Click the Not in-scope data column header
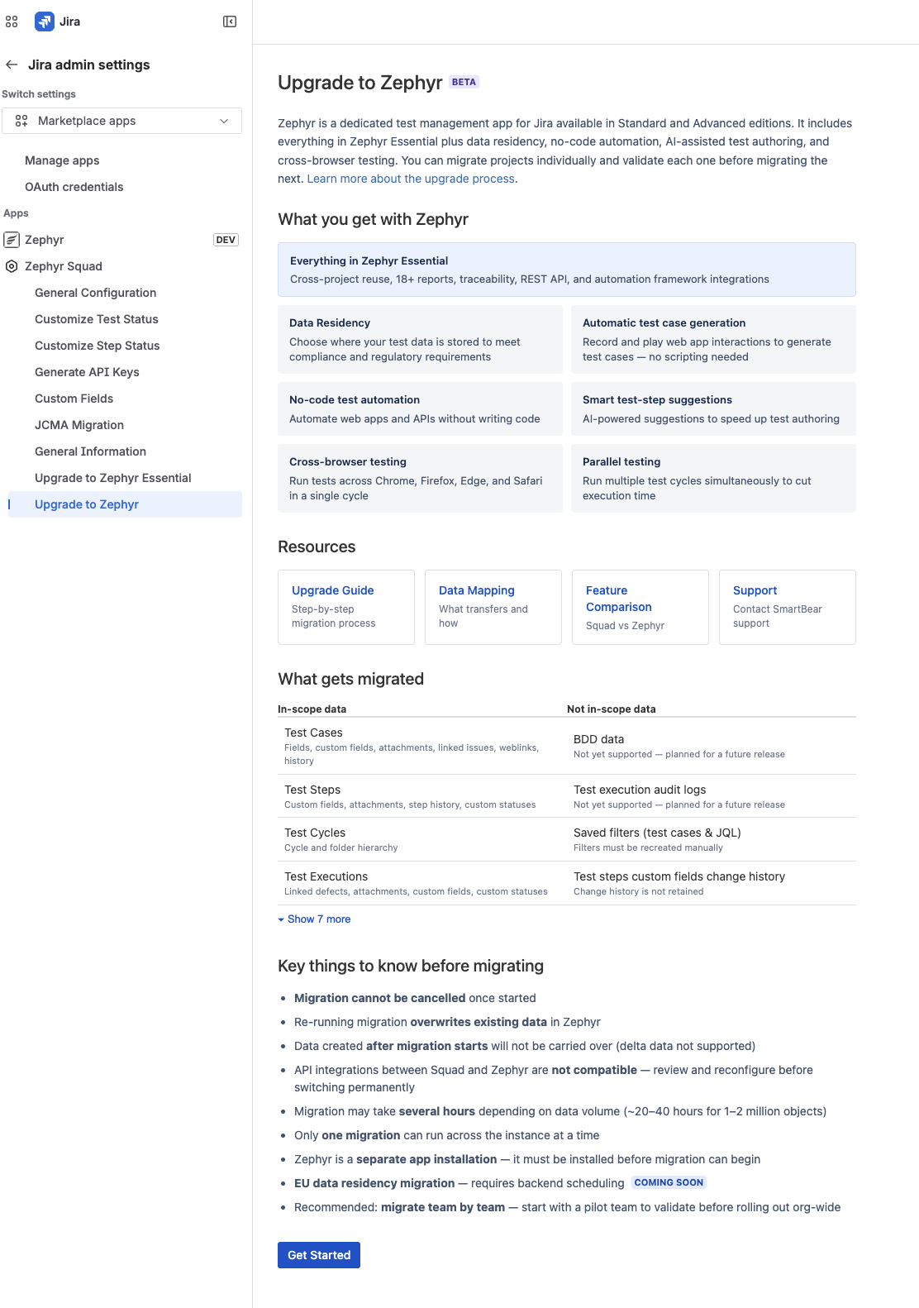The width and height of the screenshot is (919, 1308). 612,709
